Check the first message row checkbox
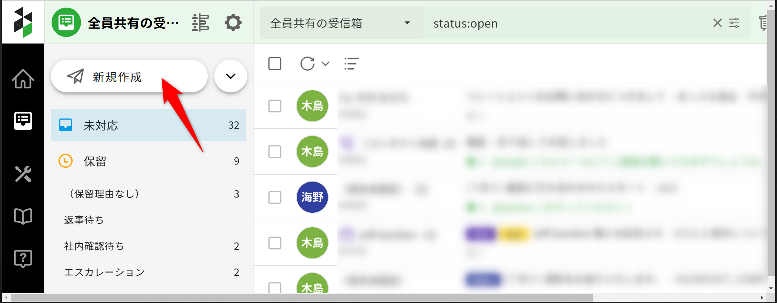The width and height of the screenshot is (777, 303). pyautogui.click(x=275, y=106)
